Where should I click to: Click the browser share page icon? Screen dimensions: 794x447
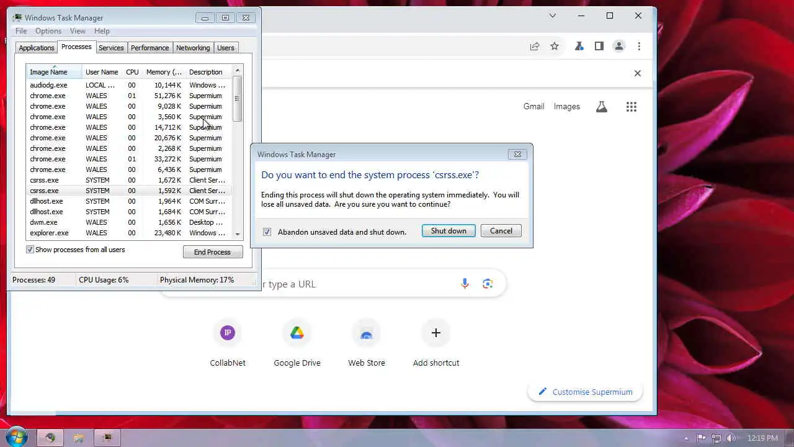coord(534,46)
